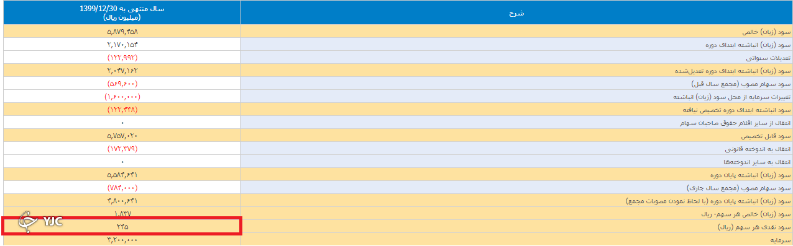This screenshot has width=793, height=246.
Task: Click the YJC watermark logo
Action: pyautogui.click(x=41, y=222)
